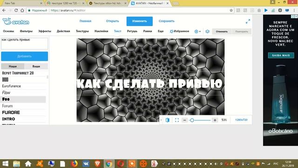The width and height of the screenshot is (298, 168).
Task: Open the layers stack icon
Action: point(207,31)
